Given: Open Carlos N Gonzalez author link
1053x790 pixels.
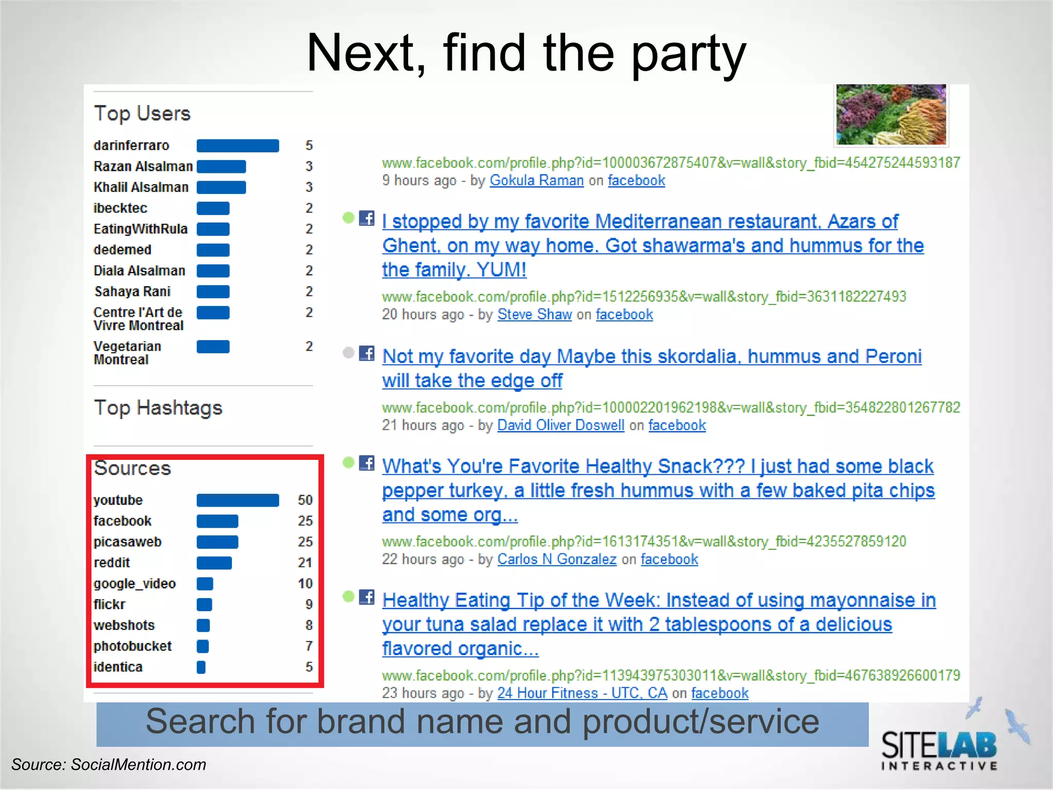Looking at the screenshot, I should pos(556,559).
